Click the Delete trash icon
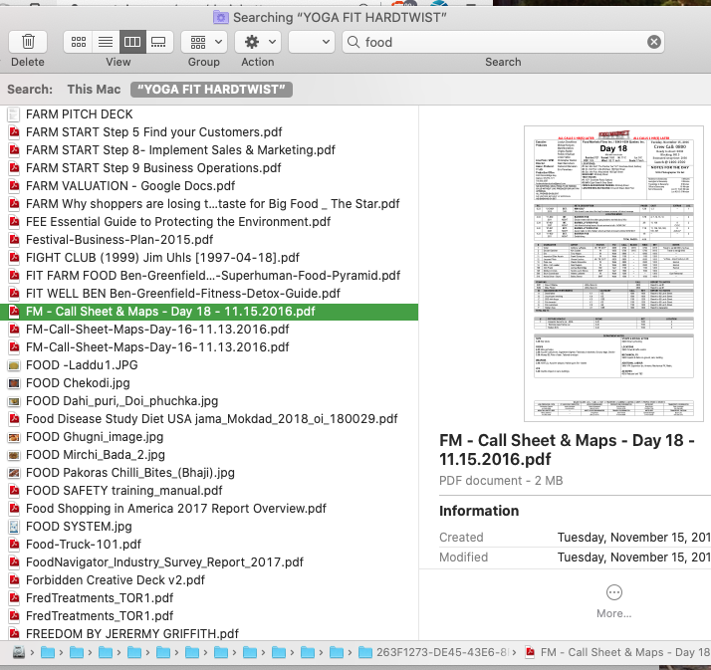 tap(28, 42)
